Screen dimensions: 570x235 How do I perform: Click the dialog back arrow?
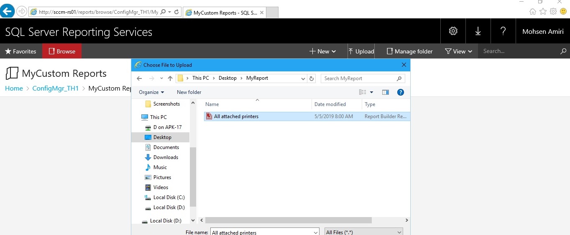pos(139,78)
